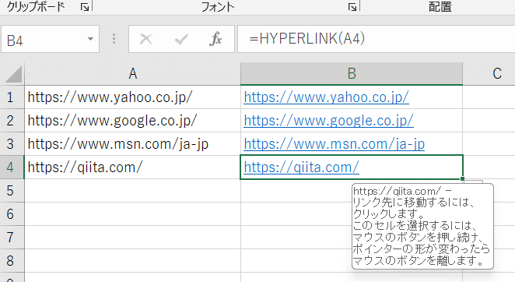Open the Font group dialog launcher
The image size is (515, 282).
point(352,6)
